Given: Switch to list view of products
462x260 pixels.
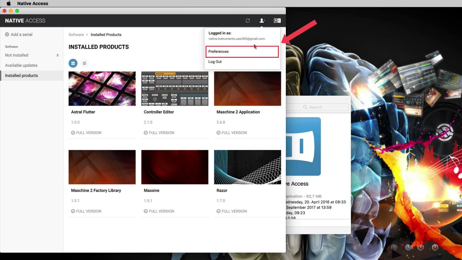Looking at the screenshot, I should (84, 63).
